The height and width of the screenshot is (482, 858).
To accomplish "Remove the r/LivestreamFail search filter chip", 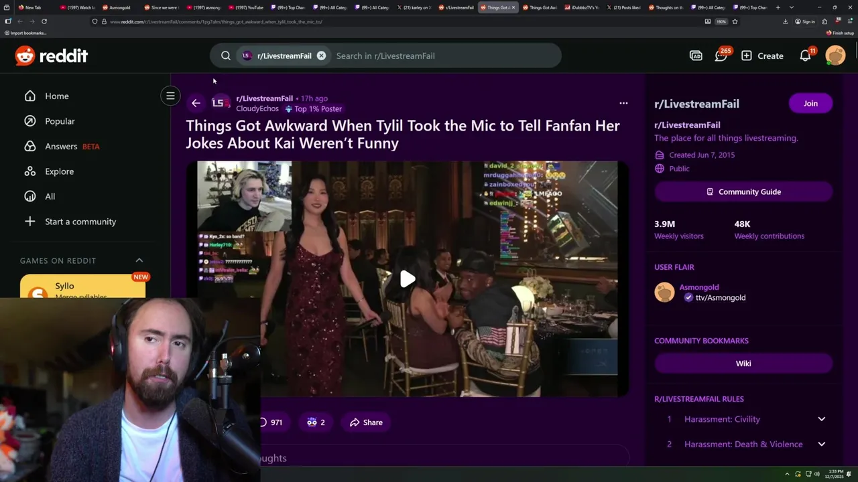I will pos(321,56).
